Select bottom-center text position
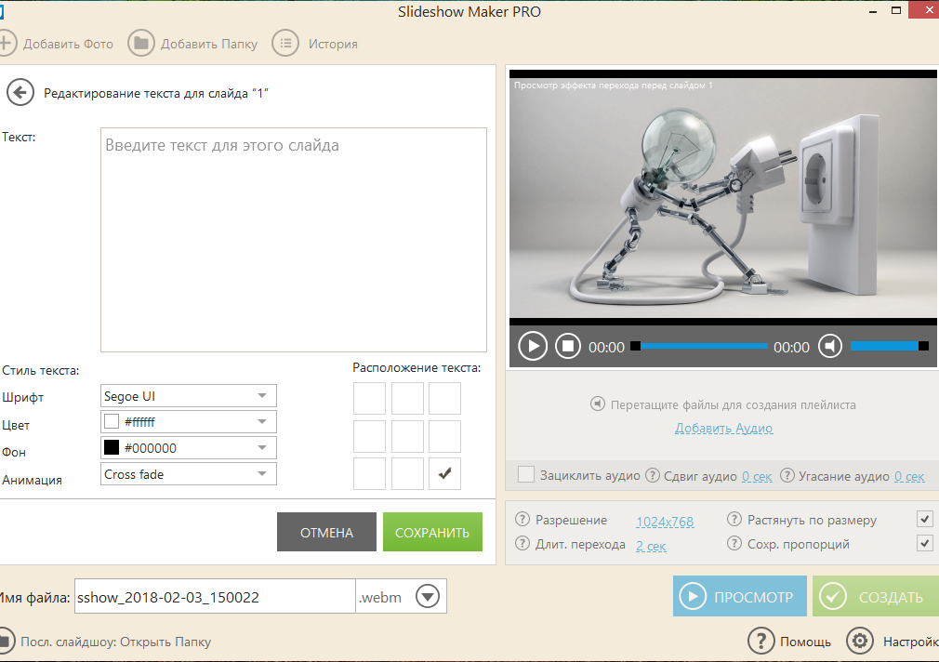The height and width of the screenshot is (662, 939). coord(407,474)
